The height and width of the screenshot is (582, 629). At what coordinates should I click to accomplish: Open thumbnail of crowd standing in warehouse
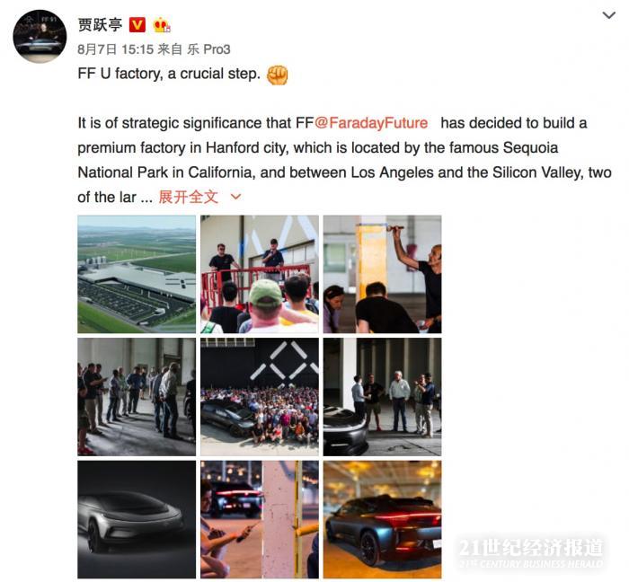(x=137, y=397)
